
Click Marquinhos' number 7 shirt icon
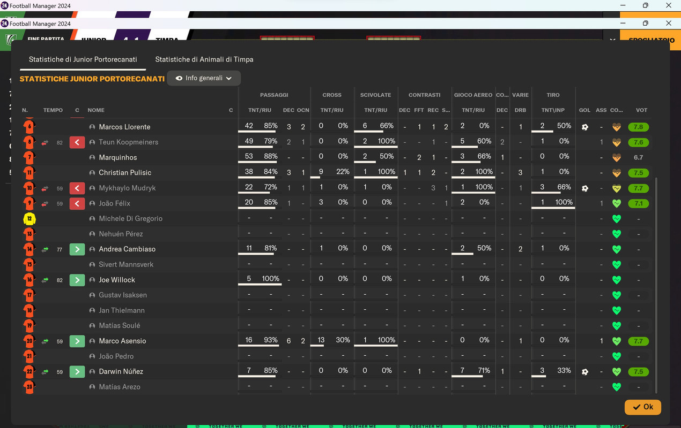pyautogui.click(x=29, y=157)
